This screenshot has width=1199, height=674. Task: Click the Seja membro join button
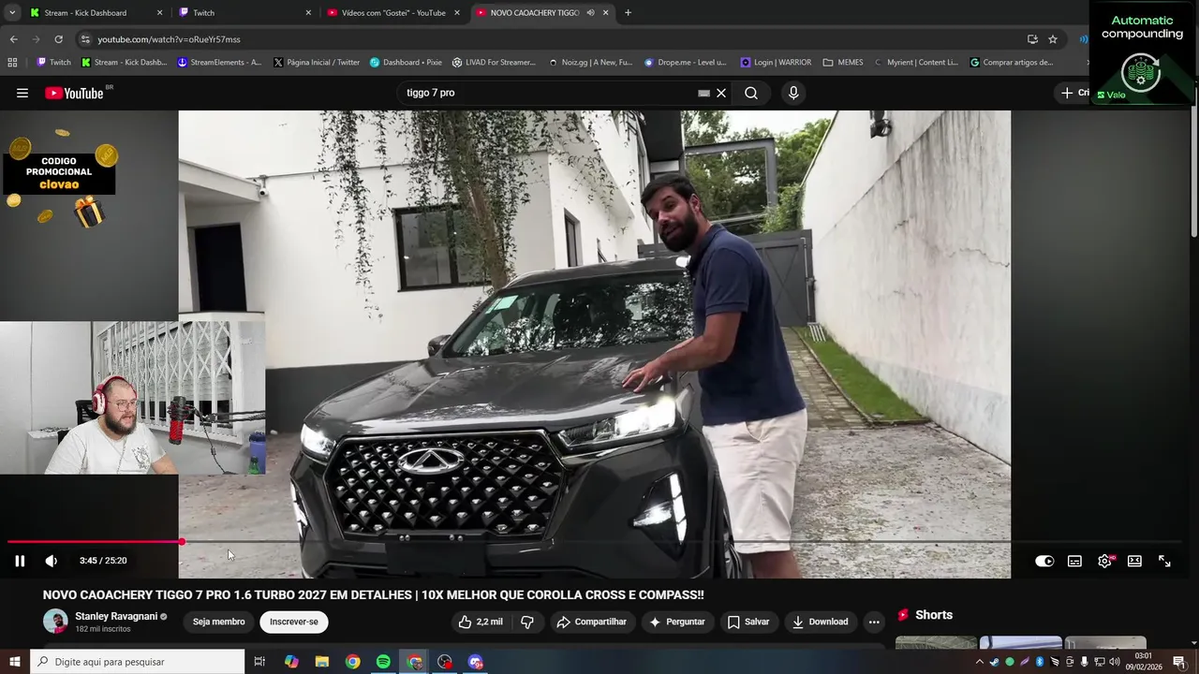tap(218, 622)
